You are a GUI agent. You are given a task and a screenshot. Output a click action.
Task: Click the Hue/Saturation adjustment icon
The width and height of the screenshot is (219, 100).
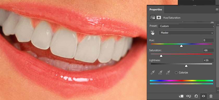(153, 17)
